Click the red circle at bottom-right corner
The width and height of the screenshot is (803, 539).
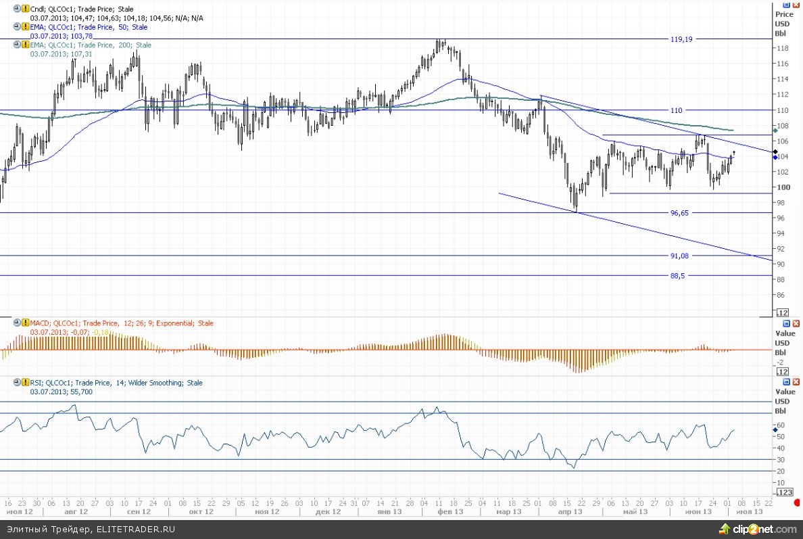[798, 502]
